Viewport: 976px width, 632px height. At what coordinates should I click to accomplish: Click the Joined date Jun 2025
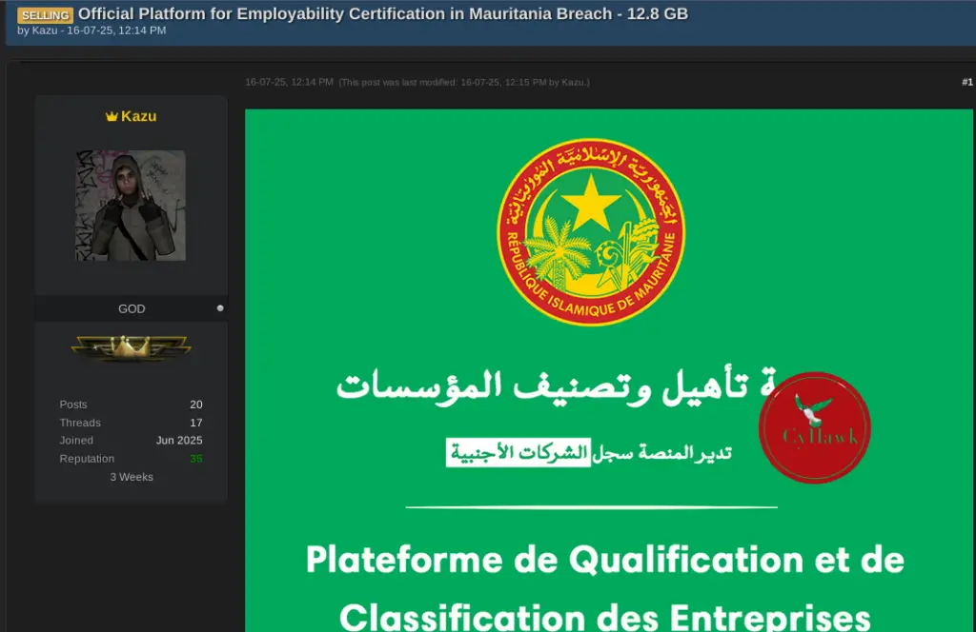181,440
